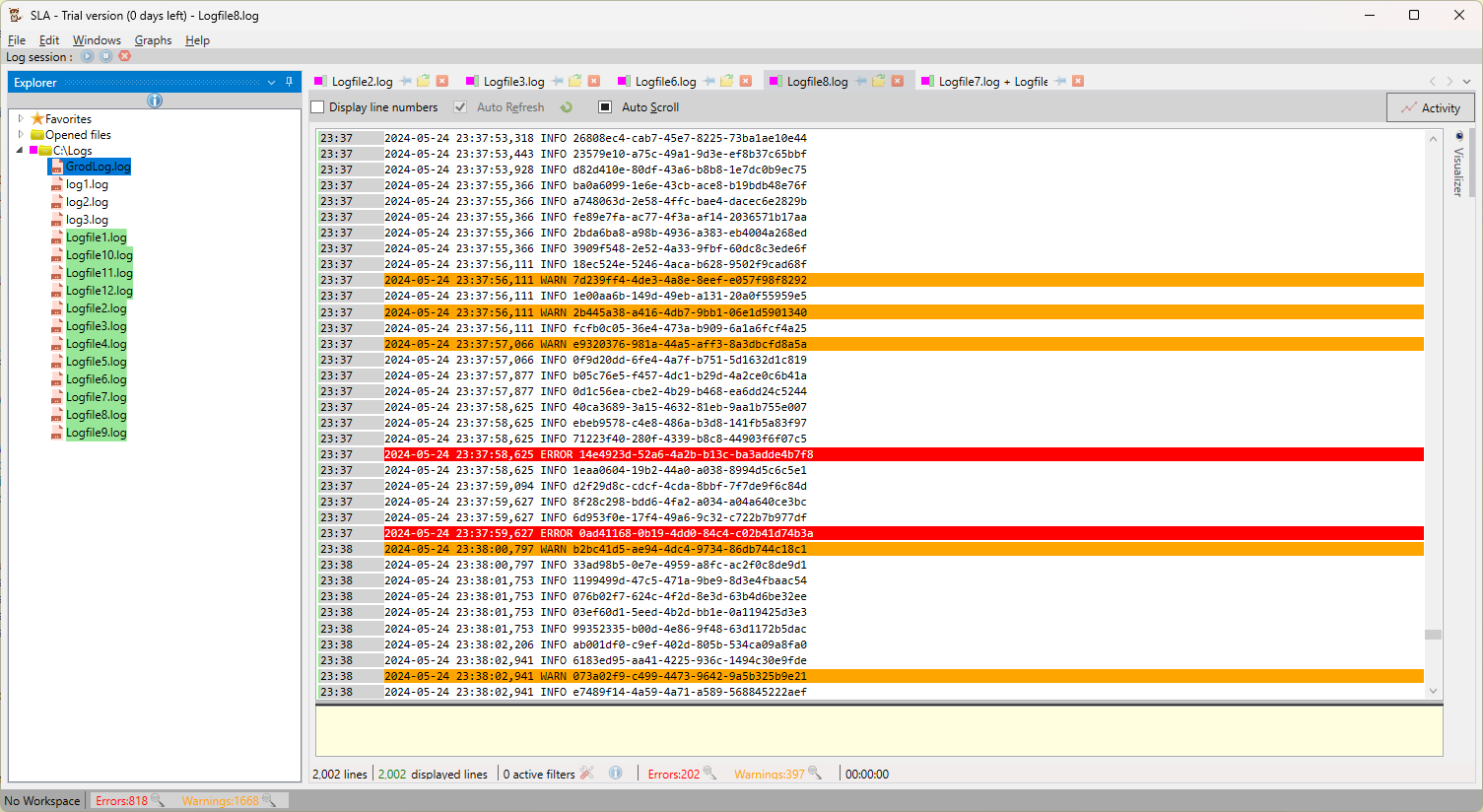This screenshot has height=812, width=1483.
Task: Open containing folder icon on Logfile3.log tab
Action: click(575, 81)
